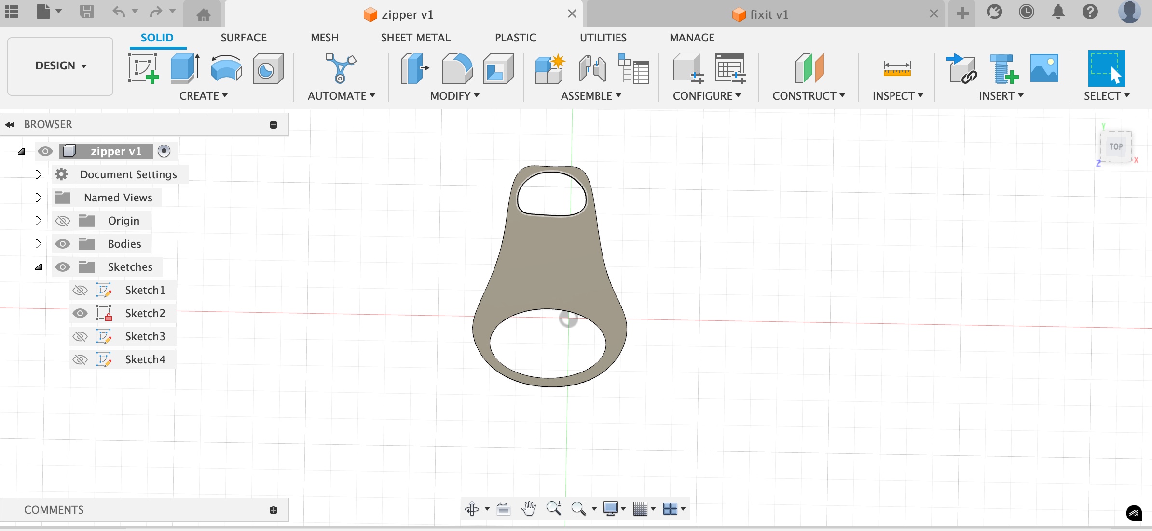
Task: Switch to the fixit v1 document tab
Action: [x=769, y=14]
